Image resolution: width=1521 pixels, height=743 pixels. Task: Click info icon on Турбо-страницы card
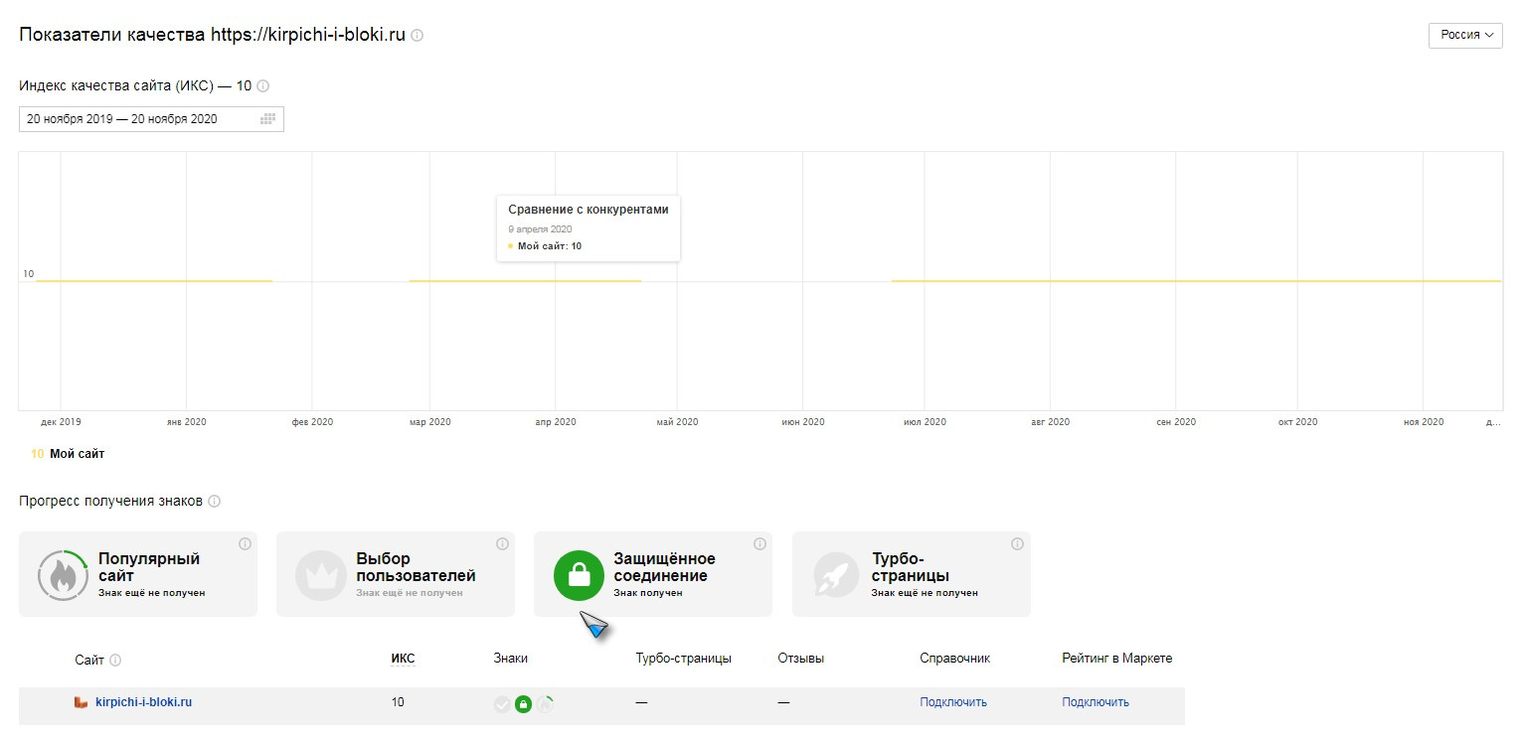(x=1017, y=544)
